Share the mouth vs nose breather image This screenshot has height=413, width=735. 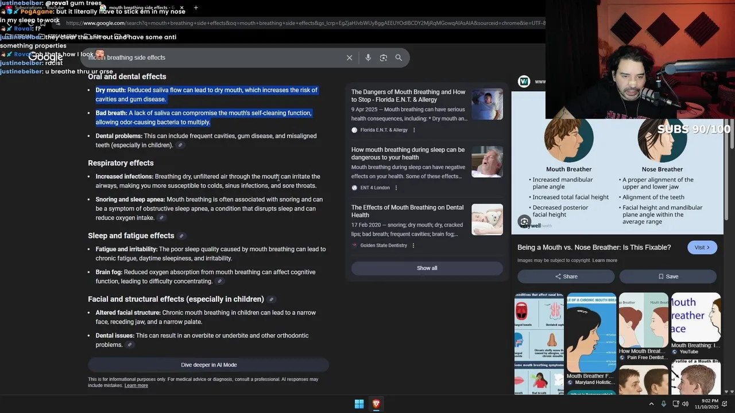566,276
